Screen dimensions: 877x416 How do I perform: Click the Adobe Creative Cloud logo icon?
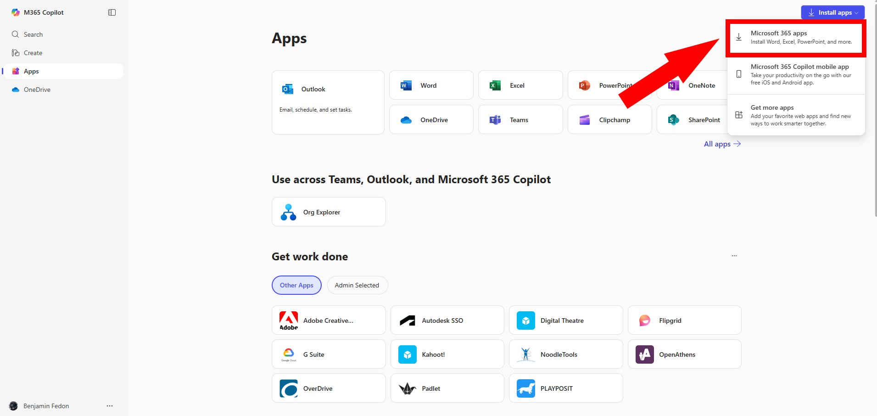point(289,320)
